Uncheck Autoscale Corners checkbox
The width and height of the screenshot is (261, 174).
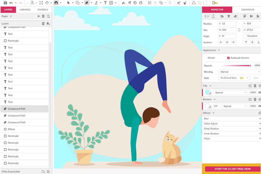(228, 58)
